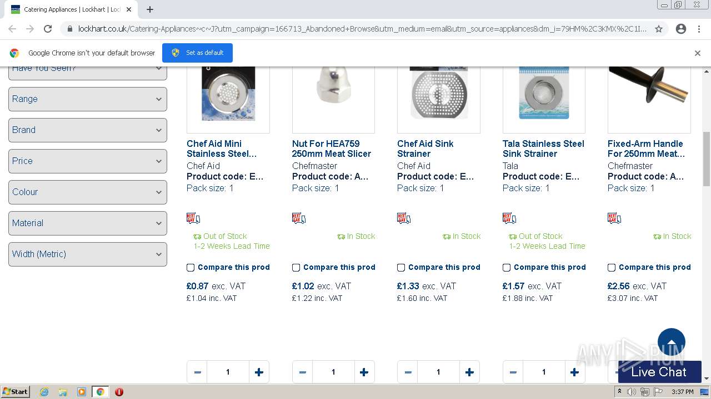Close the Catering Appliances tab

pyautogui.click(x=129, y=9)
